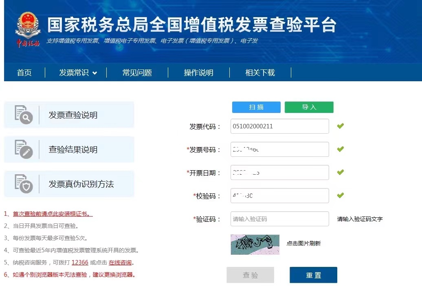Click the shield document icon beside 发票真伪识别方法
Viewport: 422px width, 286px height.
23,184
